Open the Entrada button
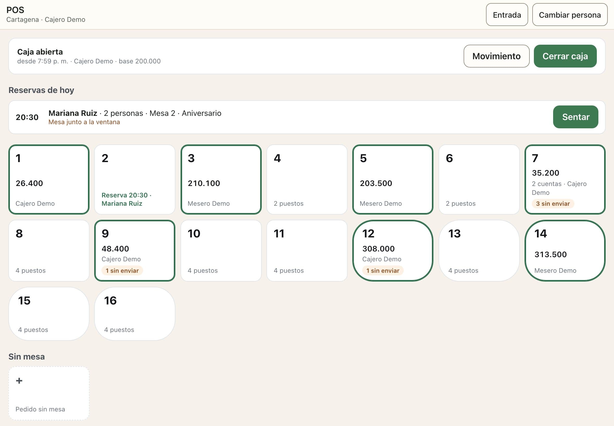Image resolution: width=614 pixels, height=426 pixels. [x=507, y=15]
